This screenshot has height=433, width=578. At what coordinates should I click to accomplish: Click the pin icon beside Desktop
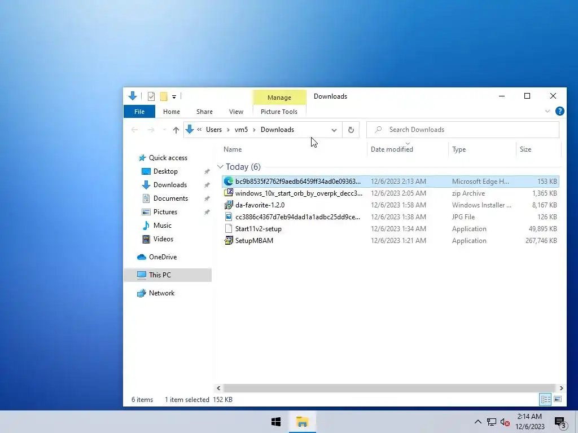tap(207, 171)
